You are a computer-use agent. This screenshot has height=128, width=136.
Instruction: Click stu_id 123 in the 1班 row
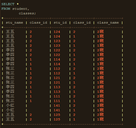[57, 46]
